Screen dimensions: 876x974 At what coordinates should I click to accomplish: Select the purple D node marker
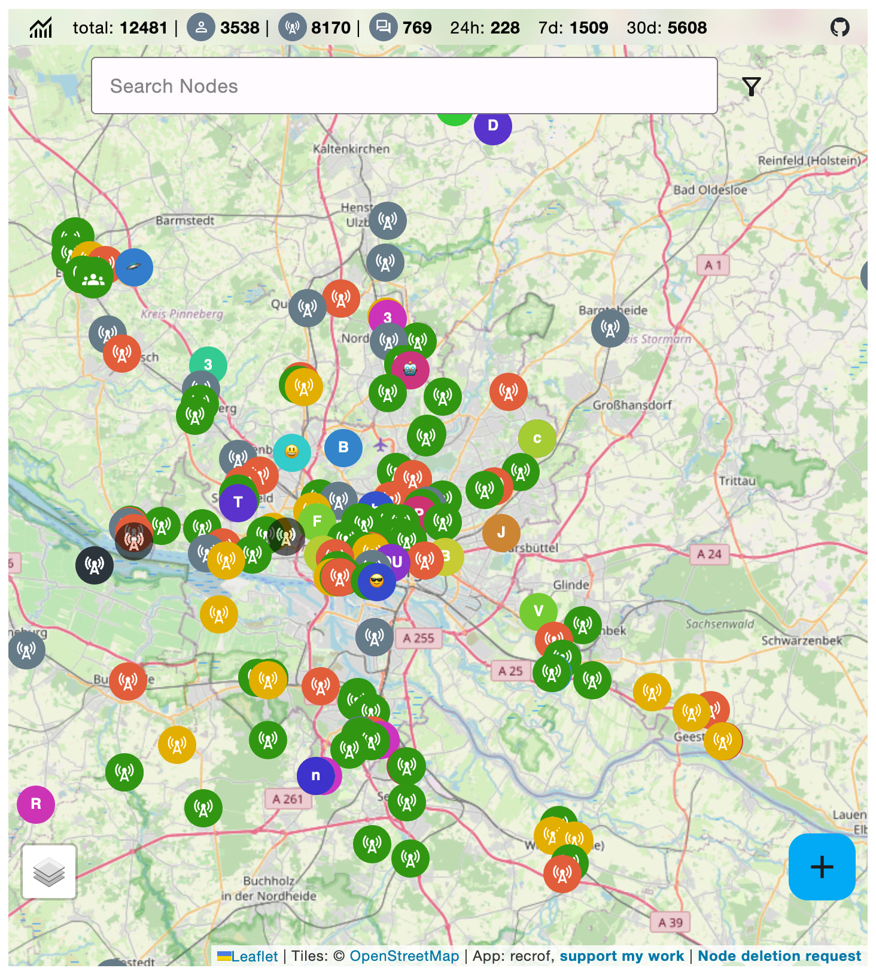[493, 127]
